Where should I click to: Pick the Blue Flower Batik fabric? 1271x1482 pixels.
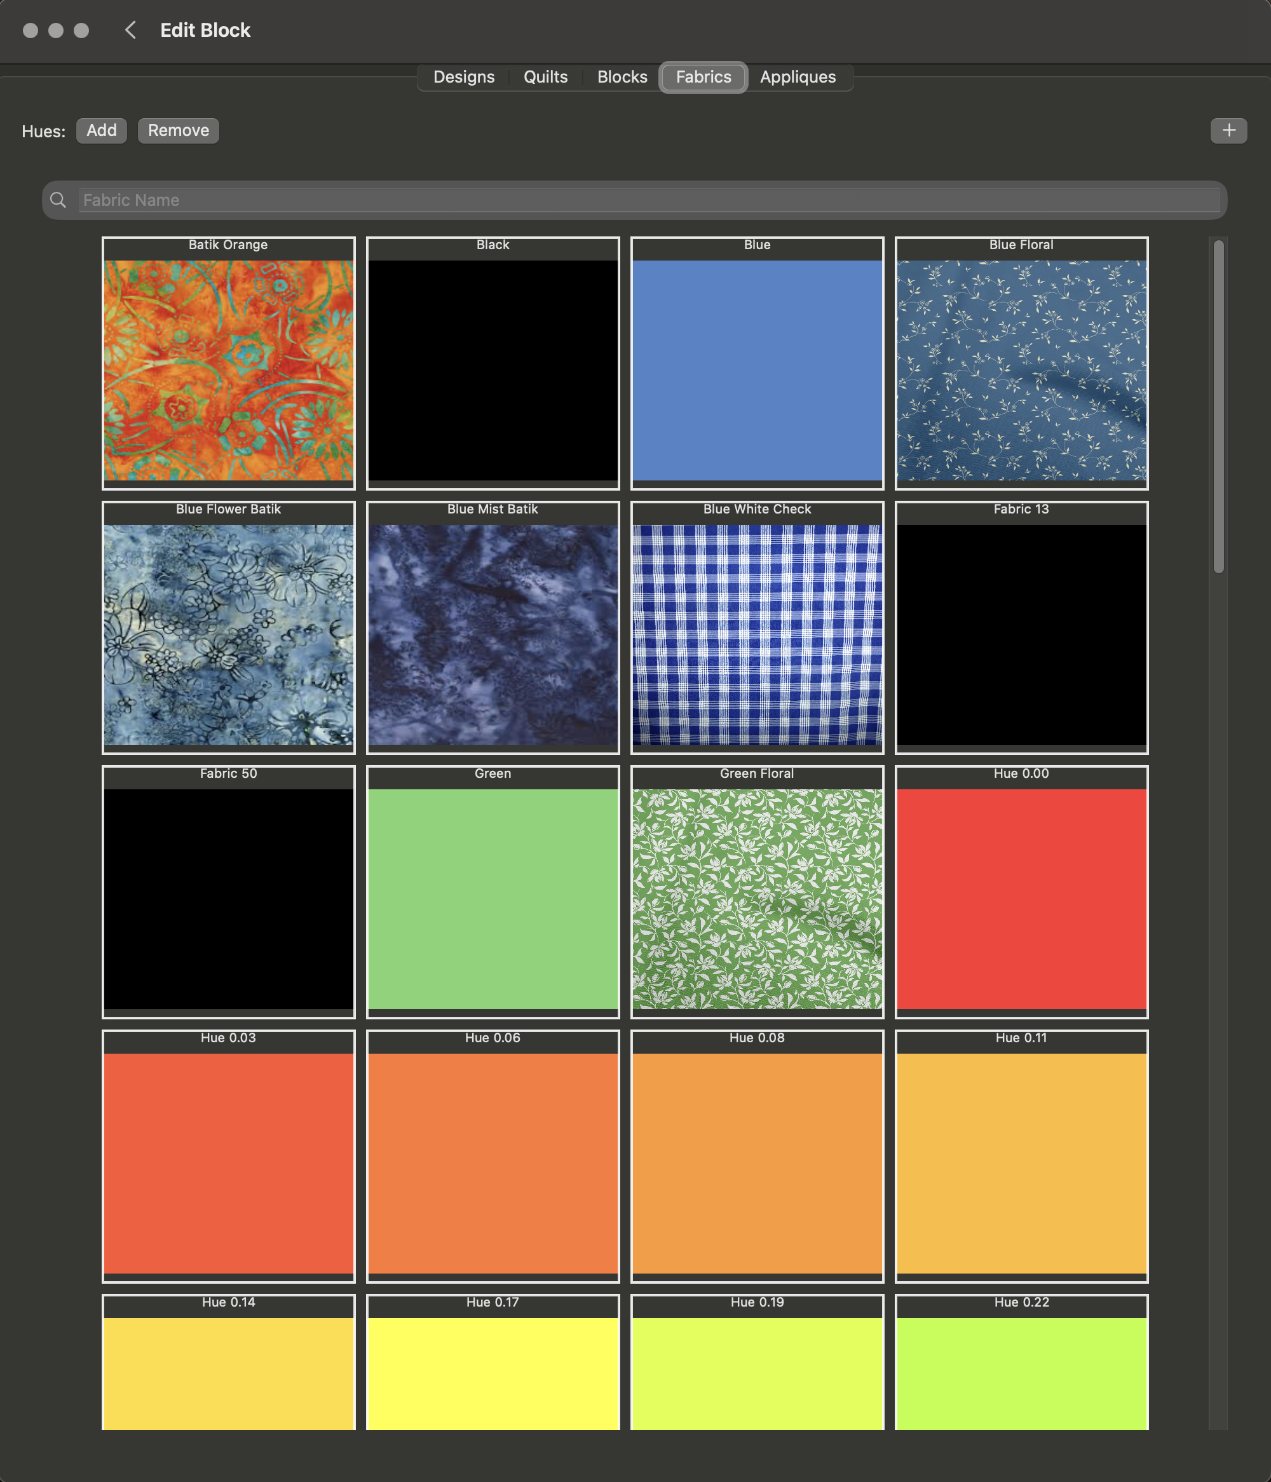[228, 627]
